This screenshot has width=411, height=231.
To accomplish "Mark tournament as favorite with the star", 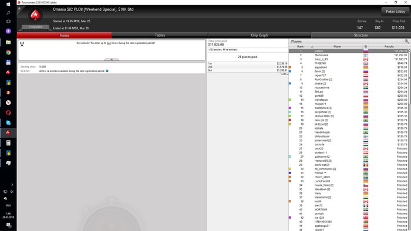I will click(x=19, y=8).
